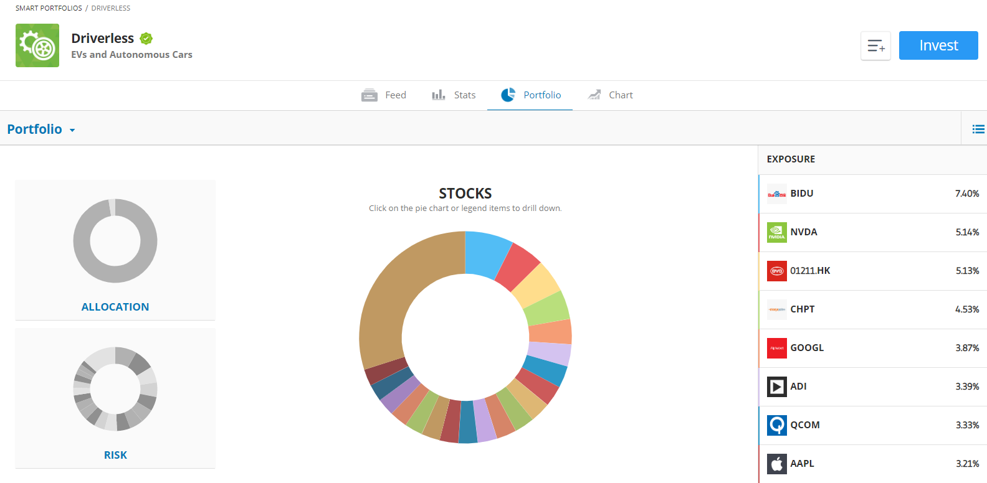Select the QCOM ticker text
The width and height of the screenshot is (987, 483).
coord(805,425)
